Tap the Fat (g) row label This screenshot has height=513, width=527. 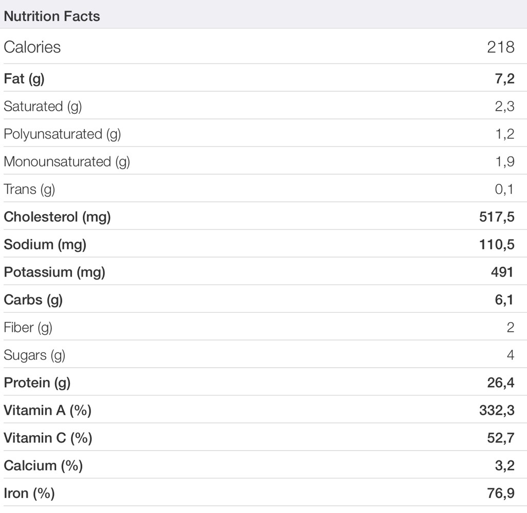[x=24, y=79]
